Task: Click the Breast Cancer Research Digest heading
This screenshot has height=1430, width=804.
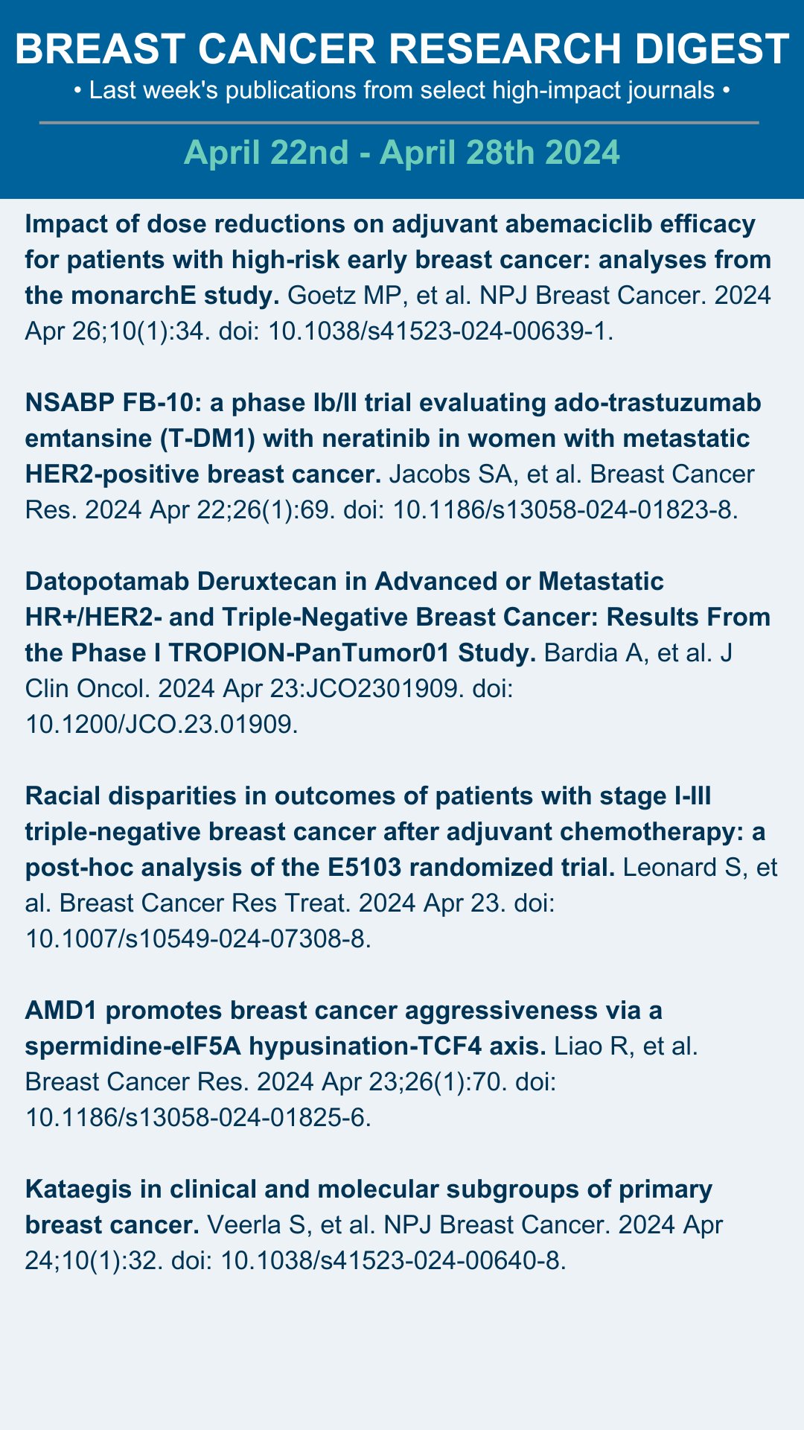Action: click(402, 49)
